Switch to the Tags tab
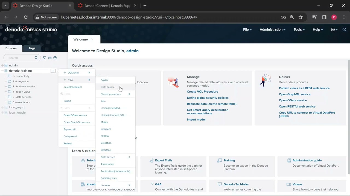Image resolution: width=350 pixels, height=196 pixels. point(32,48)
